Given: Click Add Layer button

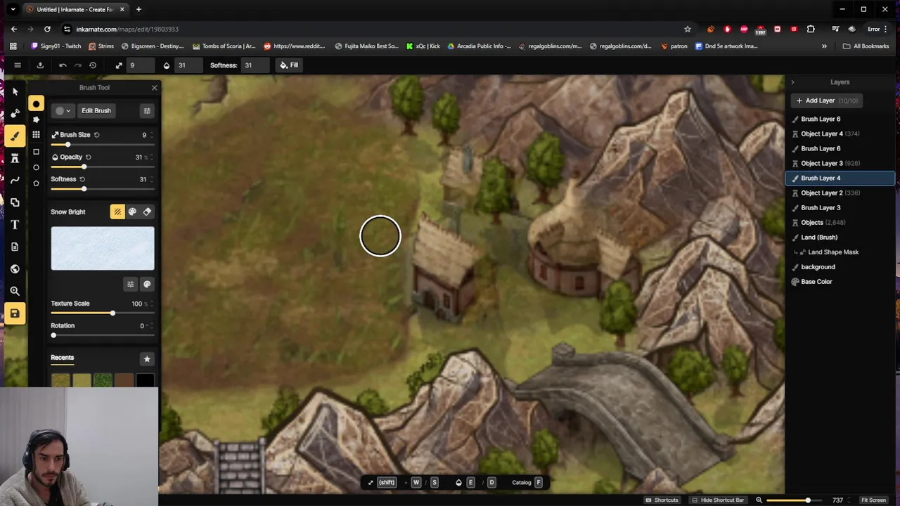Looking at the screenshot, I should 825,100.
